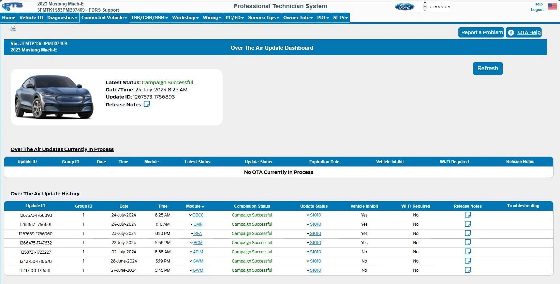Click the info icon on OTA Help
The image size is (560, 284).
click(x=511, y=33)
